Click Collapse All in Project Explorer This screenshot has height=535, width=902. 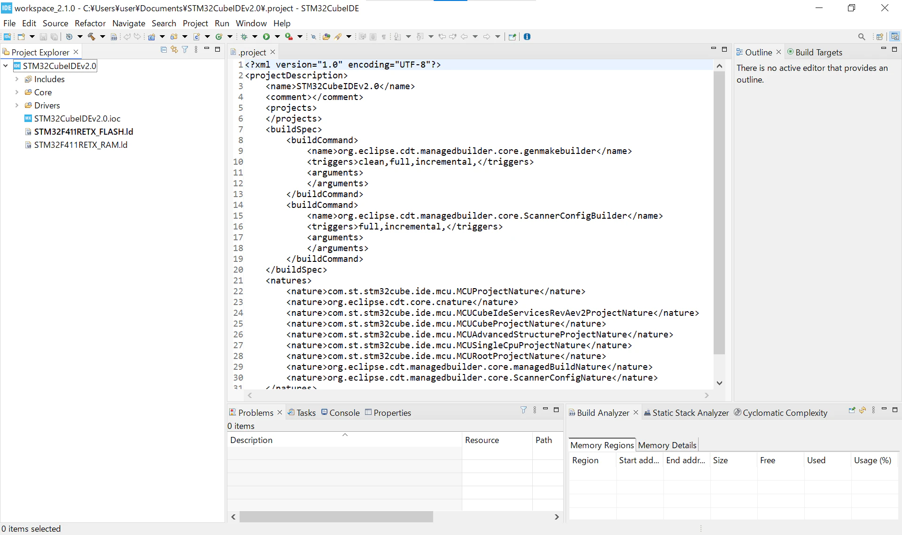[x=163, y=49]
